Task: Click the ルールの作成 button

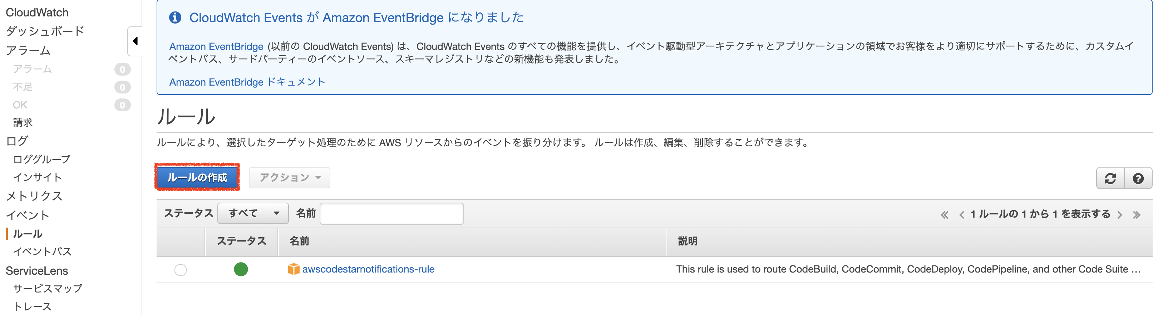Action: point(197,177)
